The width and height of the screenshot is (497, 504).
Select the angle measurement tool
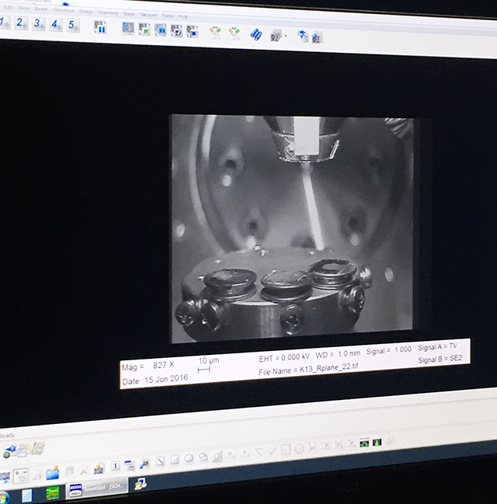click(x=259, y=452)
